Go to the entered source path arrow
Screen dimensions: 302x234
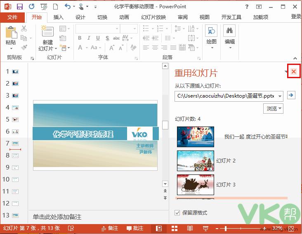click(x=291, y=95)
